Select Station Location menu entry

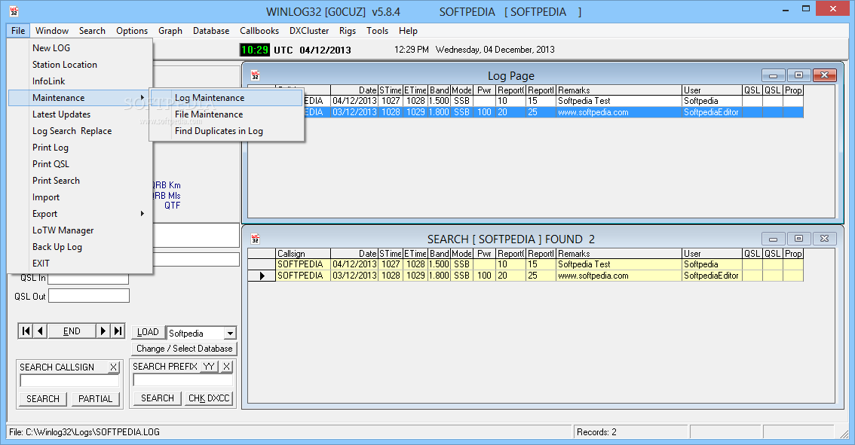[x=81, y=64]
